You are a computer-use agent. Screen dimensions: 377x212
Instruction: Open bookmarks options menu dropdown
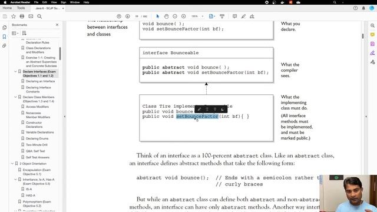pos(15,33)
